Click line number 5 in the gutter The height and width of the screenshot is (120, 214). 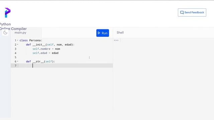coord(15,57)
